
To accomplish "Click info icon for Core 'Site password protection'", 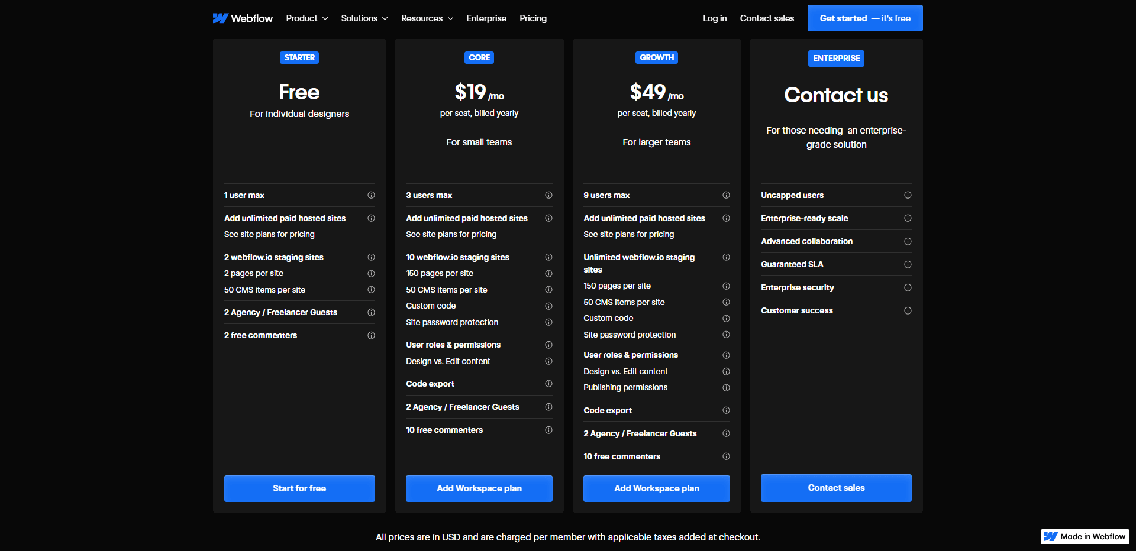I will click(548, 322).
